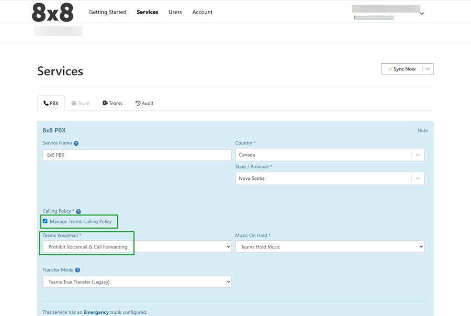
Task: Open the Account menu item
Action: point(202,12)
